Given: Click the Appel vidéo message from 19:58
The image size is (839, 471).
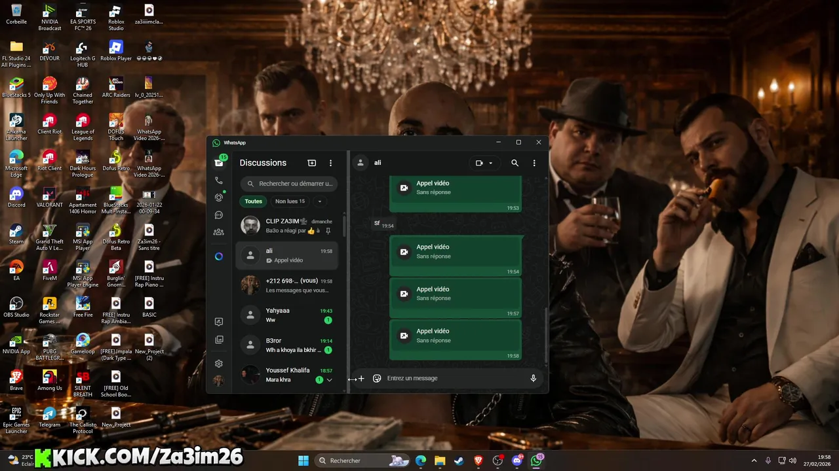Looking at the screenshot, I should pos(456,340).
